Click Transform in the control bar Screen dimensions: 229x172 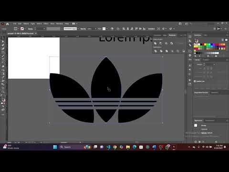151,29
